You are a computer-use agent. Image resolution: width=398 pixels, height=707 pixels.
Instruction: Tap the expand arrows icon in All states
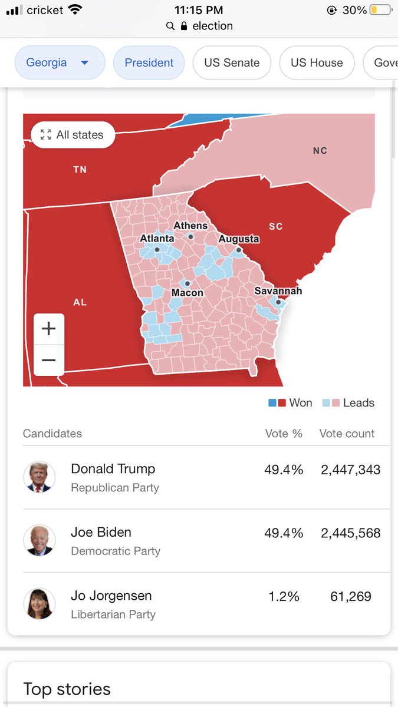(46, 135)
